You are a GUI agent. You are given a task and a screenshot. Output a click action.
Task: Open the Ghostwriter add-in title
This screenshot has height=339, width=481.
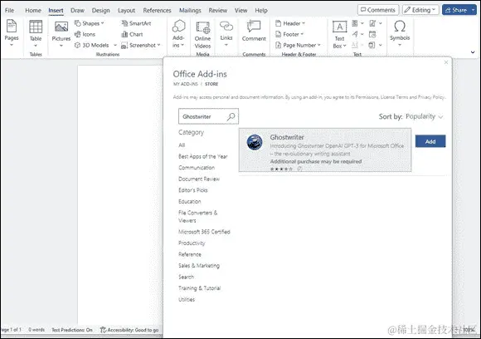[287, 137]
